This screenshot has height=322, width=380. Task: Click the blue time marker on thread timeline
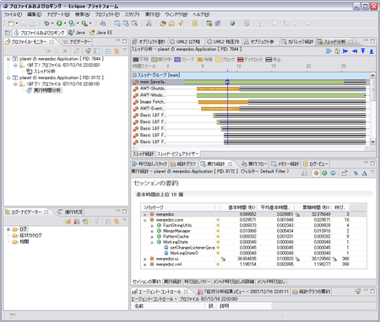227,82
